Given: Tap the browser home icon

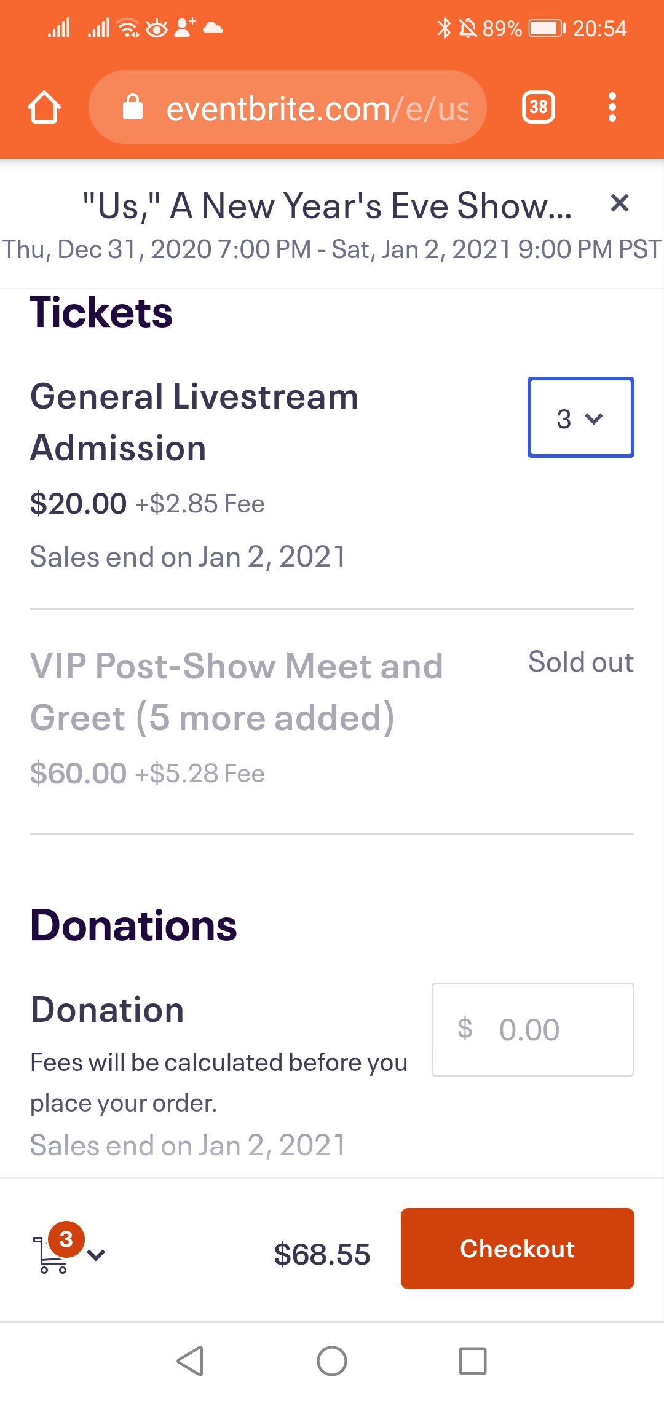Looking at the screenshot, I should pos(44,108).
